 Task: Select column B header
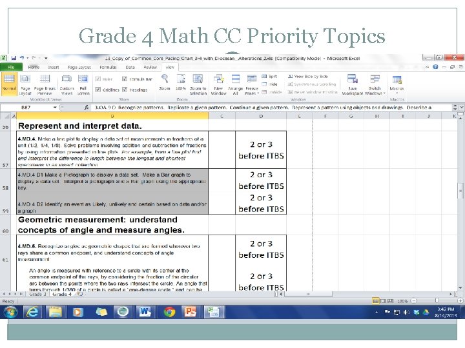tap(112, 116)
